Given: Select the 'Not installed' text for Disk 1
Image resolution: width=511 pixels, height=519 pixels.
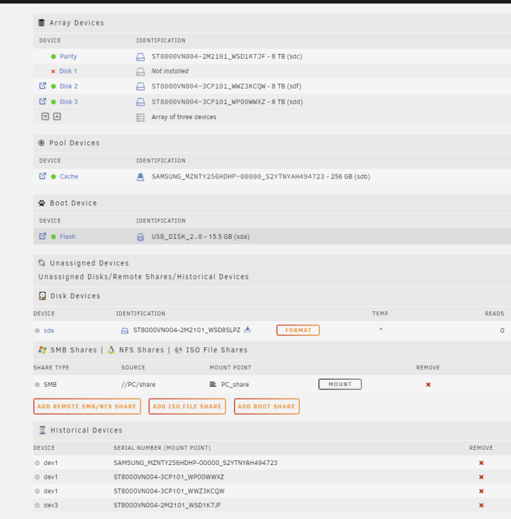Looking at the screenshot, I should click(x=170, y=71).
